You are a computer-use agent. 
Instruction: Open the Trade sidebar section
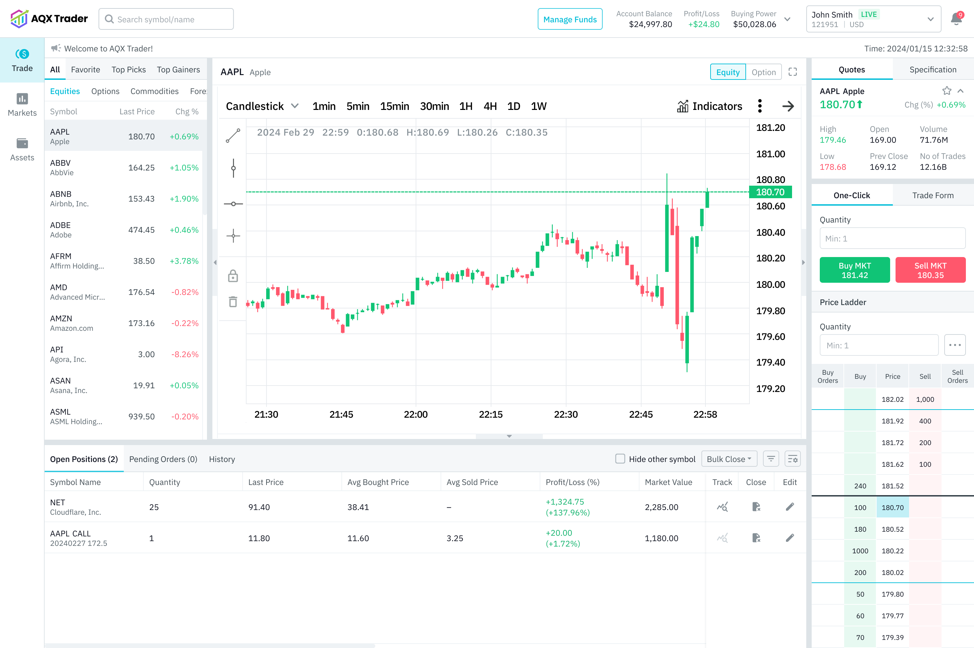pyautogui.click(x=22, y=60)
